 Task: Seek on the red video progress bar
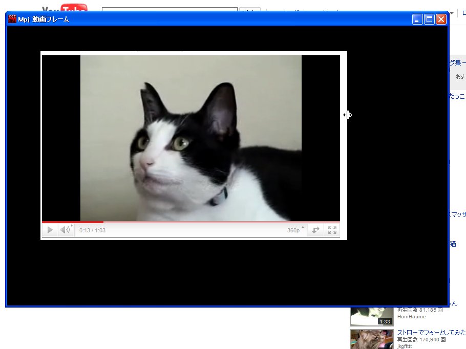[191, 222]
